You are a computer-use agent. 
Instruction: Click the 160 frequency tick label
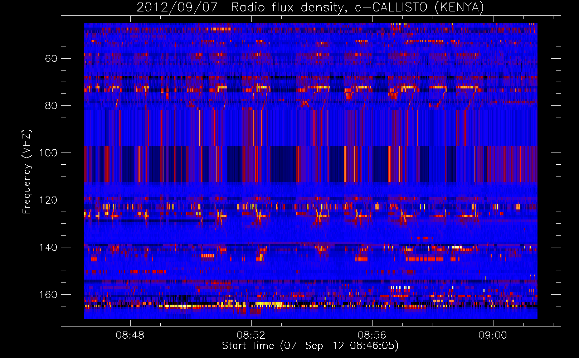pyautogui.click(x=48, y=295)
